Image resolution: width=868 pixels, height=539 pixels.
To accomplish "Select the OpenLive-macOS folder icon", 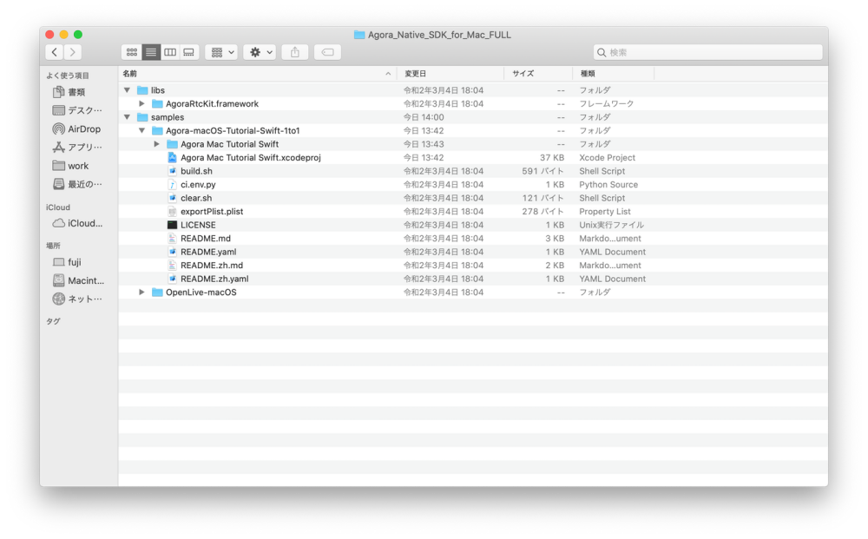I will (157, 293).
